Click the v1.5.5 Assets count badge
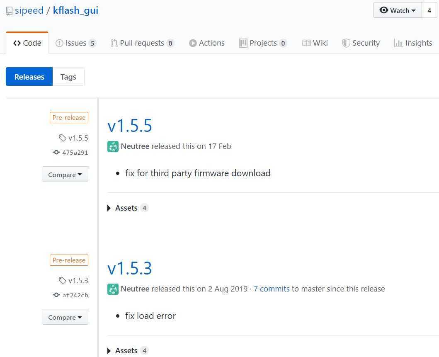Image resolution: width=439 pixels, height=357 pixels. click(144, 208)
